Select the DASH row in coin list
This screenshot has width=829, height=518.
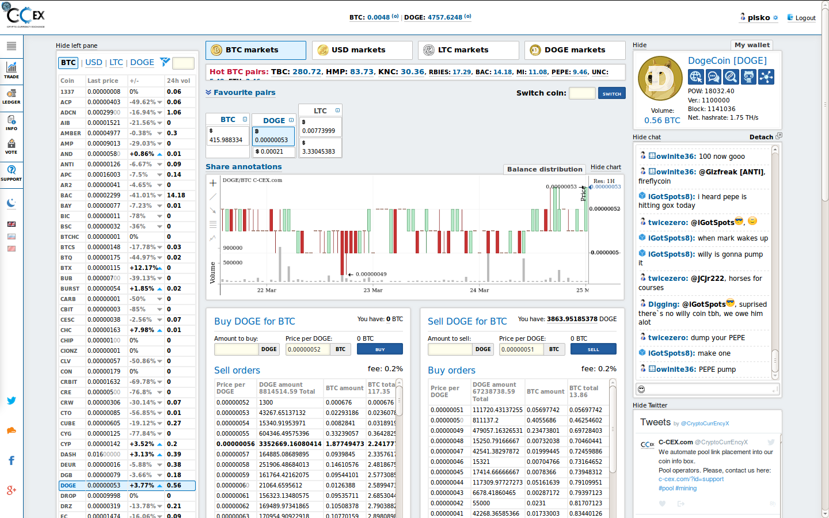coord(127,455)
